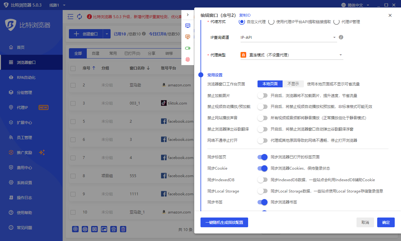Click the refresh icon in the top toolbar
The height and width of the screenshot is (241, 401).
pyautogui.click(x=79, y=16)
